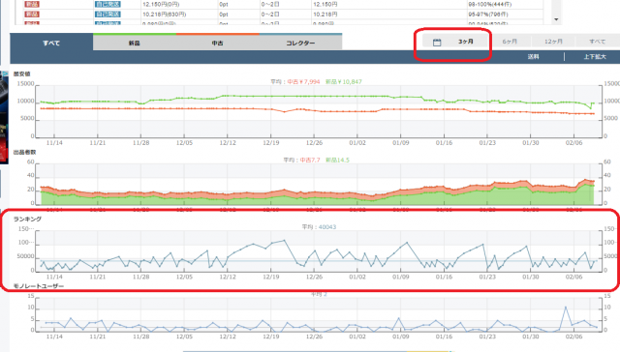Click the advertisement thumbnail on the left edge
The width and height of the screenshot is (620, 352).
click(x=4, y=117)
